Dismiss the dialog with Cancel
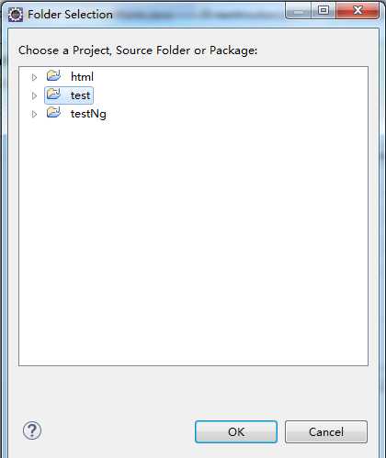This screenshot has height=458, width=386. (x=326, y=431)
